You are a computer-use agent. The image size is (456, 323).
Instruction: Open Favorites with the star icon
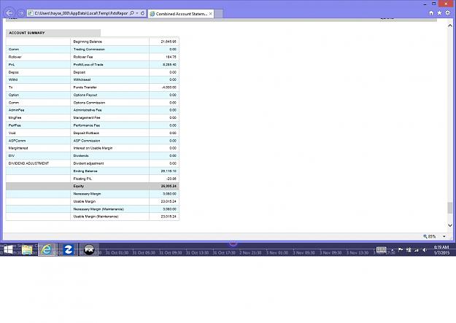439,13
